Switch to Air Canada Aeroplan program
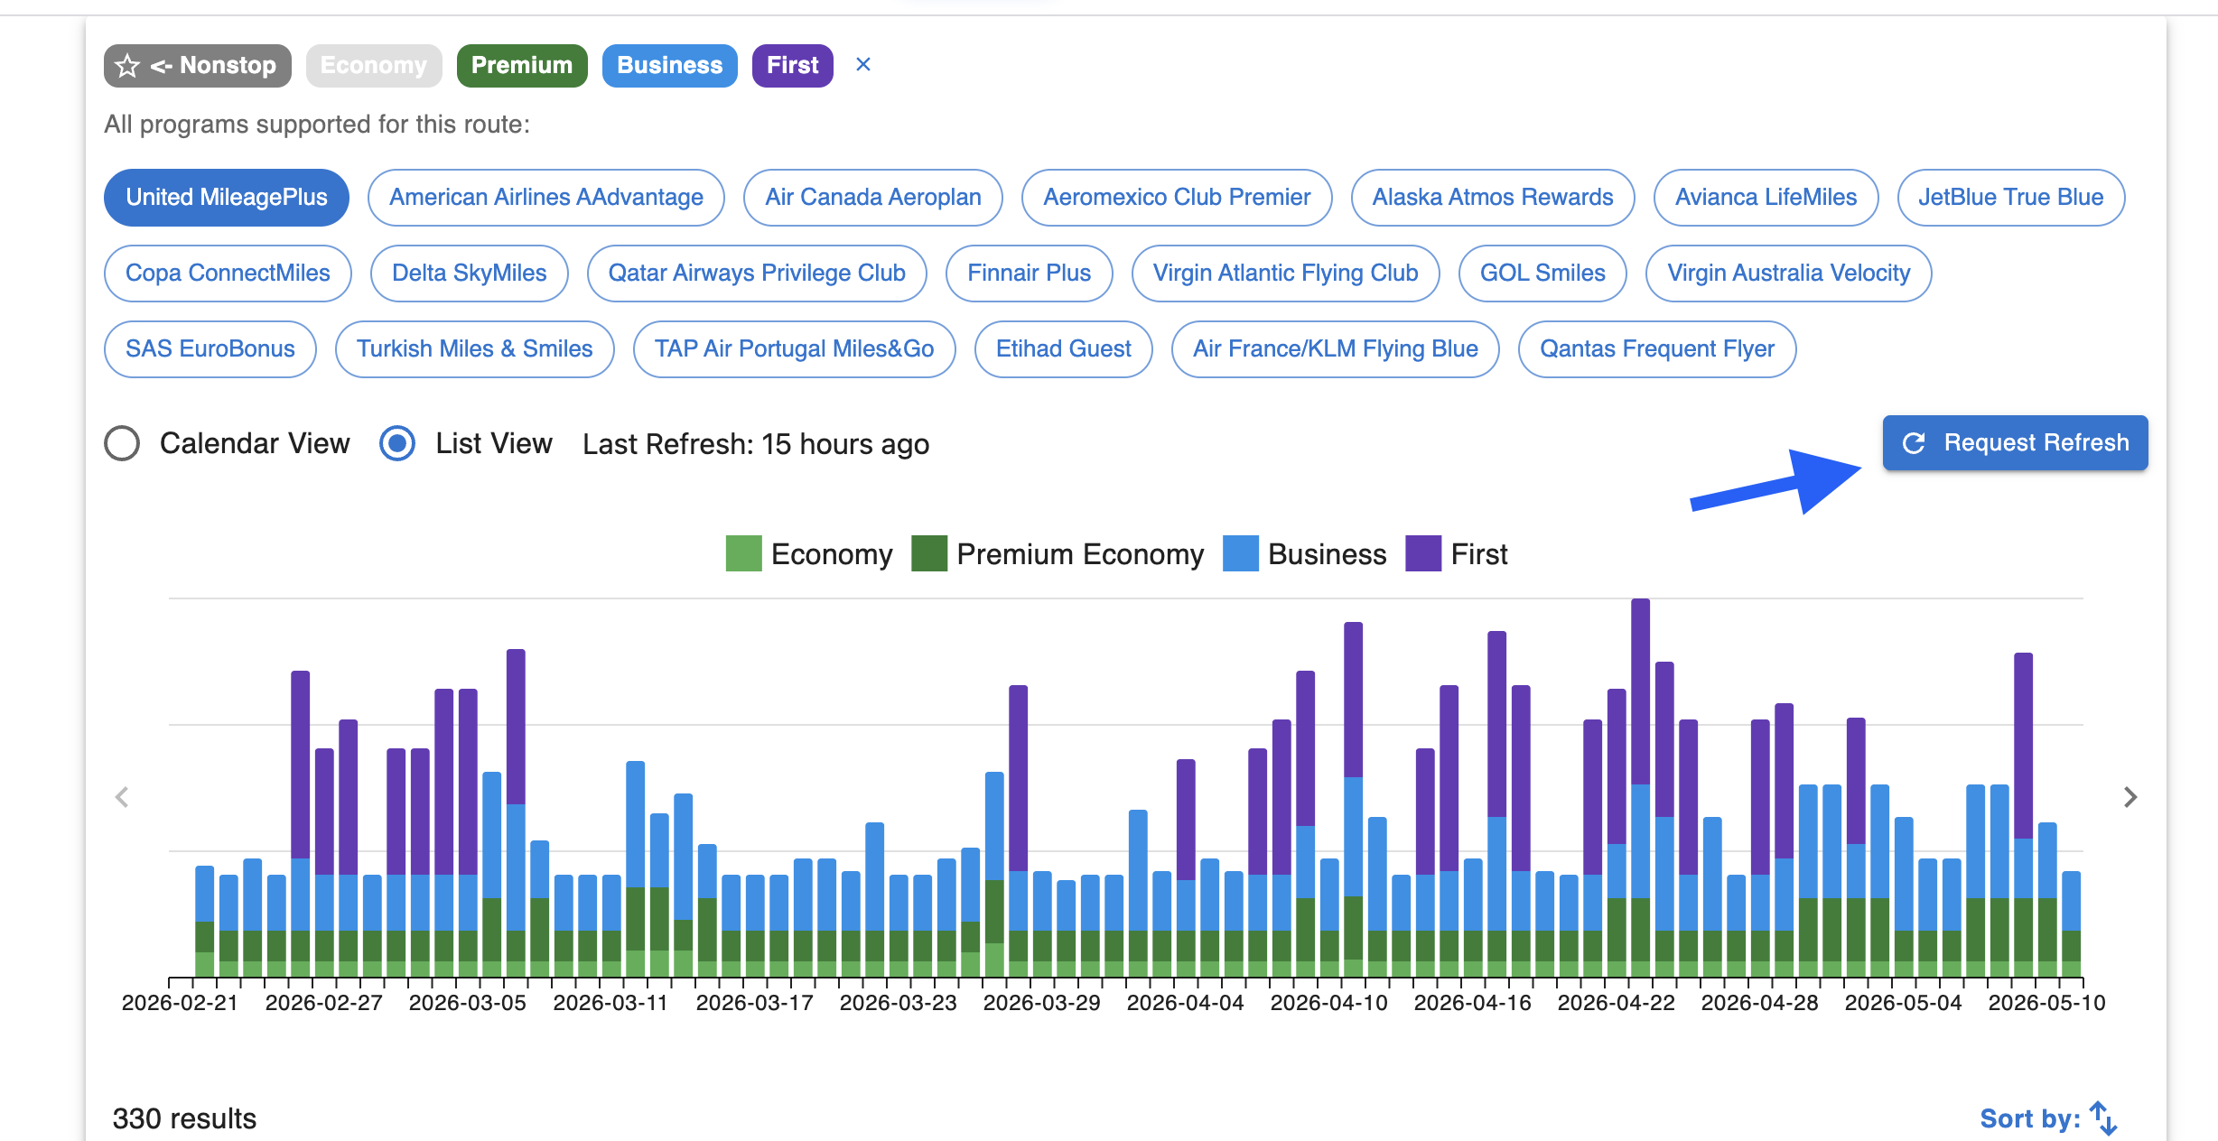This screenshot has width=2218, height=1141. pos(873,198)
